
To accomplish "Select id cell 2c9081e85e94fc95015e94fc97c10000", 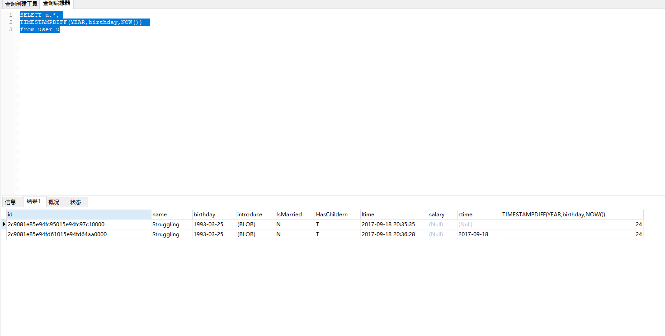I will (79, 224).
